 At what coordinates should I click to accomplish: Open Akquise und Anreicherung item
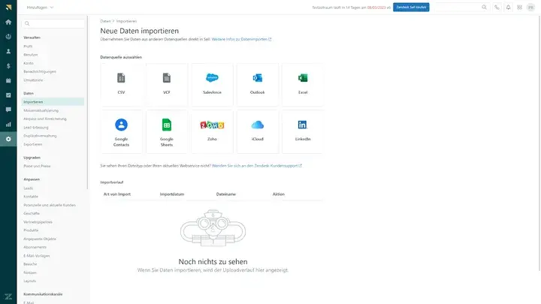click(45, 119)
